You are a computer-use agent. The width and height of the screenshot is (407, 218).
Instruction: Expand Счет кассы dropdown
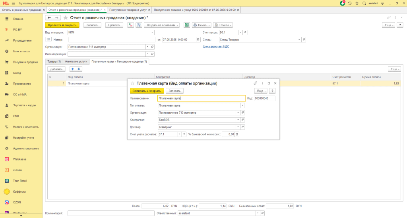(240, 33)
